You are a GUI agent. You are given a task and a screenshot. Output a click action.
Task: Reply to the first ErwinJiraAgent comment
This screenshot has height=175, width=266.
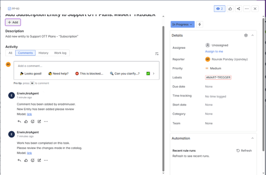pyautogui.click(x=19, y=121)
